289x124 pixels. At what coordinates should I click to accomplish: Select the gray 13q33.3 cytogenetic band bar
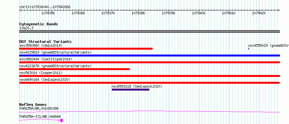149,31
